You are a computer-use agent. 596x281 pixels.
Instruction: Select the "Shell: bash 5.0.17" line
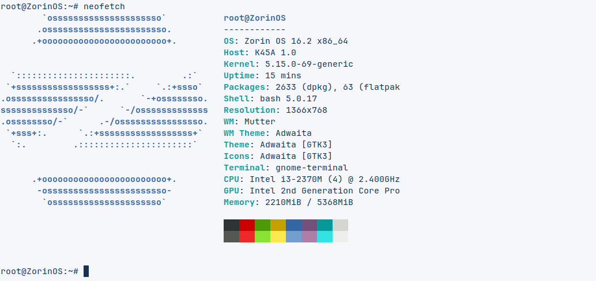tap(270, 98)
